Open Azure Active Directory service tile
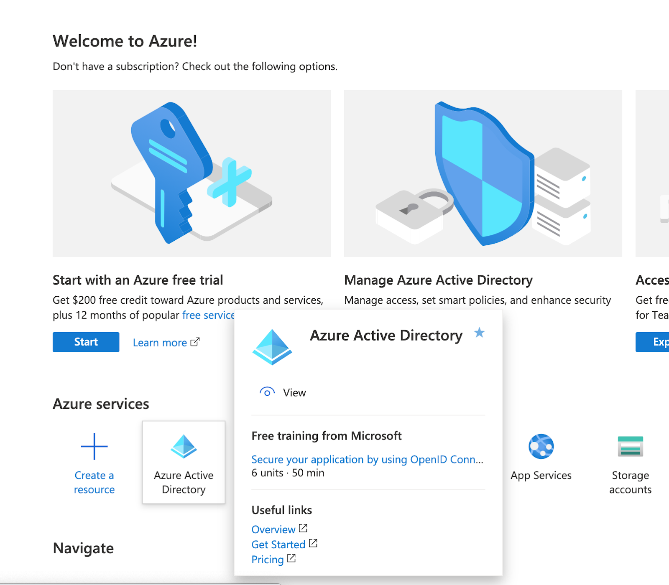 tap(184, 462)
